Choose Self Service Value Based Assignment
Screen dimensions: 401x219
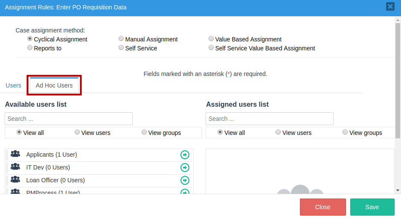pyautogui.click(x=211, y=48)
